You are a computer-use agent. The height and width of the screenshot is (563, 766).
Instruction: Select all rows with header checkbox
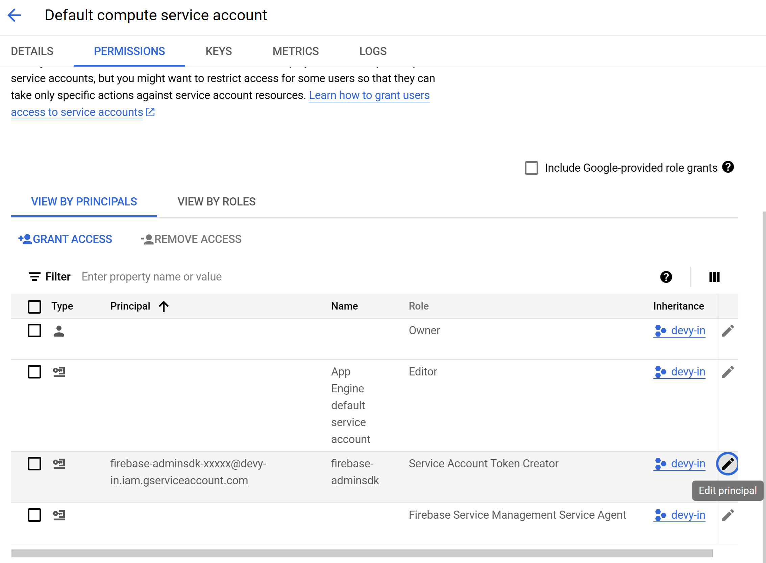point(34,307)
